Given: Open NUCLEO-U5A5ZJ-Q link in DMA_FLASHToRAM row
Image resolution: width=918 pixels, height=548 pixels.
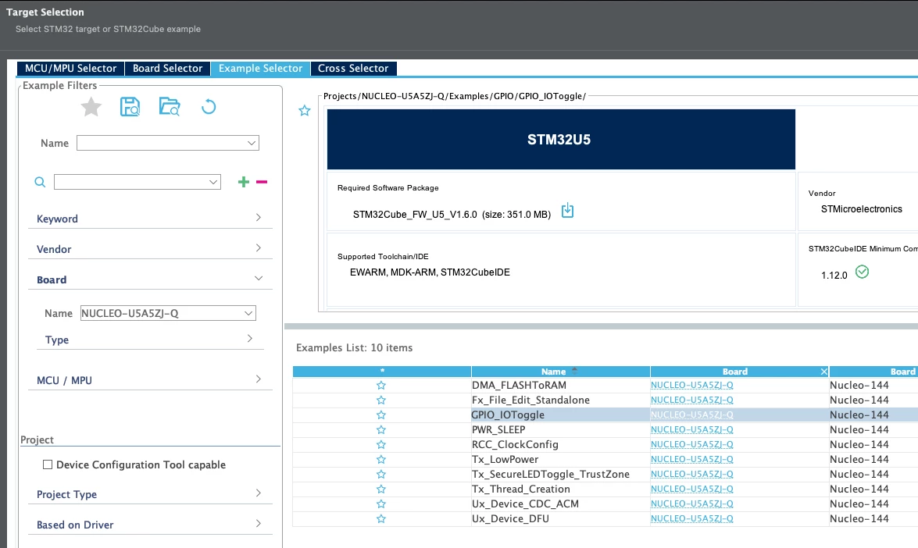Looking at the screenshot, I should coord(691,386).
